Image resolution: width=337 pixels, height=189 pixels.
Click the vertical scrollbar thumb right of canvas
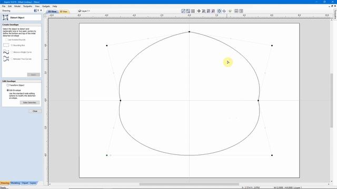(332, 100)
